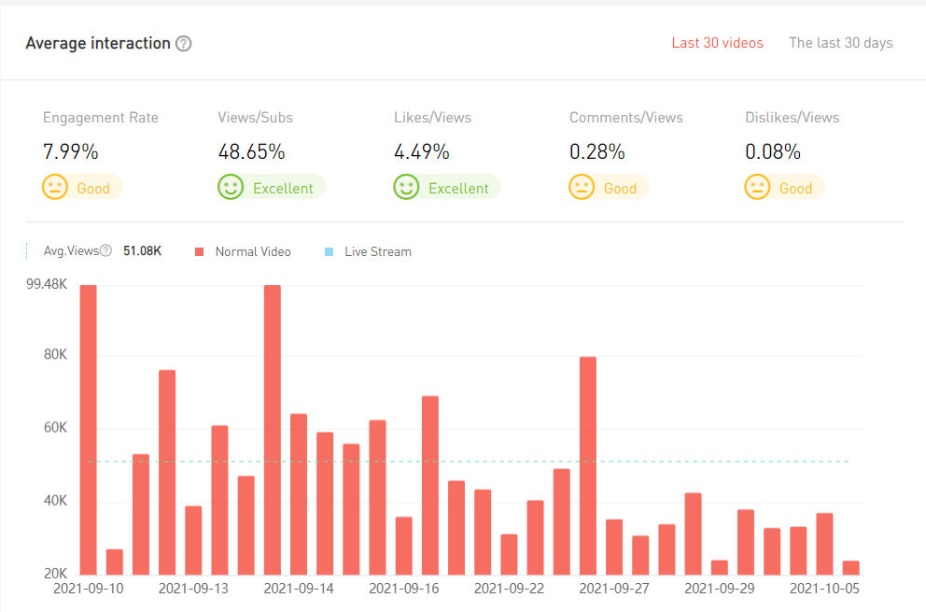Click the Likes/Views smiley face icon
The width and height of the screenshot is (926, 612).
click(x=406, y=188)
